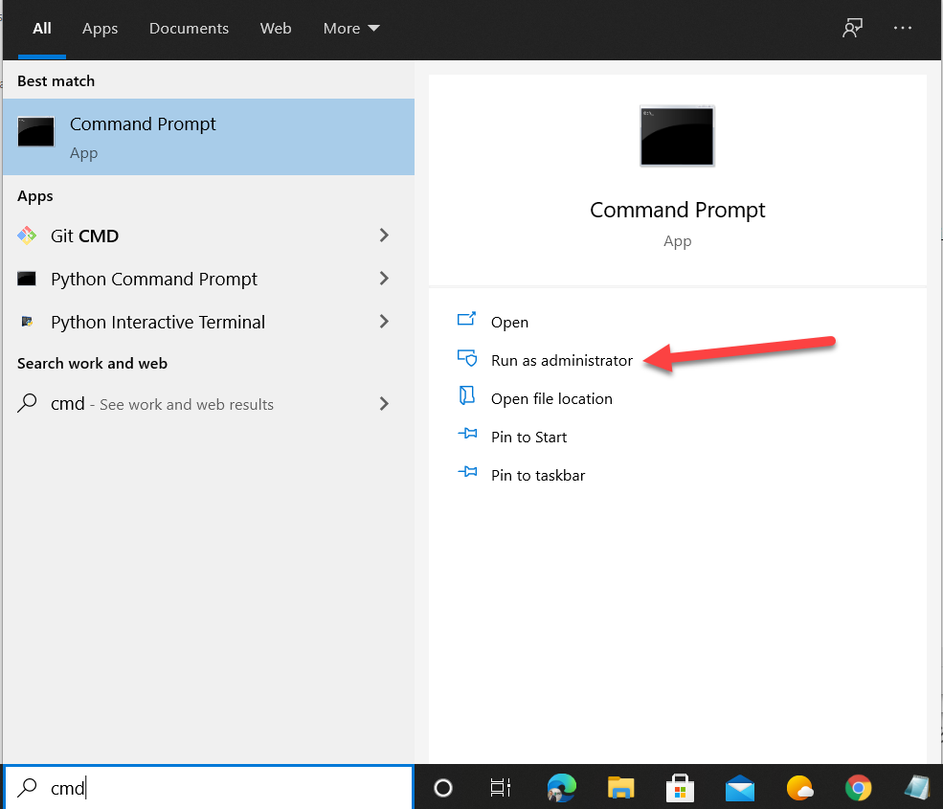Image resolution: width=943 pixels, height=809 pixels.
Task: Choose Pin to Start
Action: click(x=528, y=438)
